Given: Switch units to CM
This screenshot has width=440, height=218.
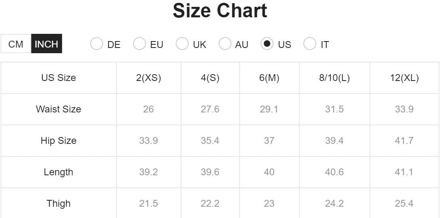Looking at the screenshot, I should [16, 44].
